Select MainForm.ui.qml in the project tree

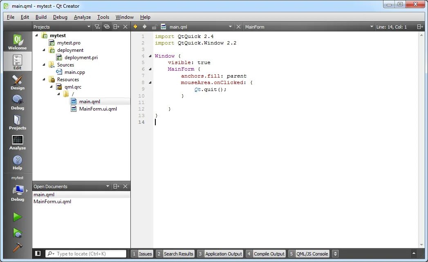(x=98, y=109)
